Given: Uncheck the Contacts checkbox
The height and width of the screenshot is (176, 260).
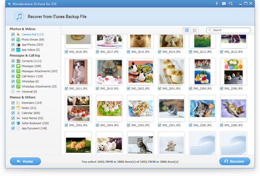Looking at the screenshot, I should [13, 61].
